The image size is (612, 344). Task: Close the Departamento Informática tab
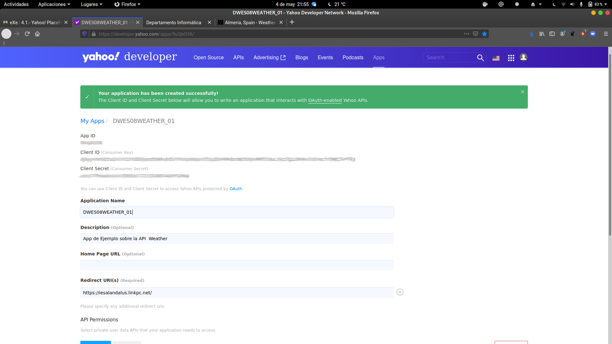coord(209,22)
